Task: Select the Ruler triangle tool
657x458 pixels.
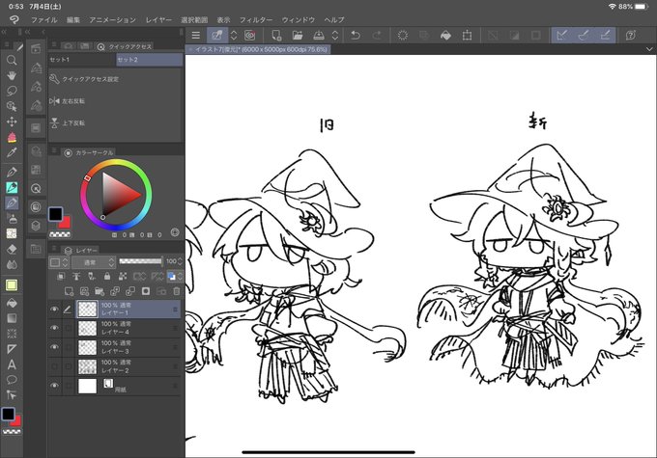Action: [x=12, y=349]
